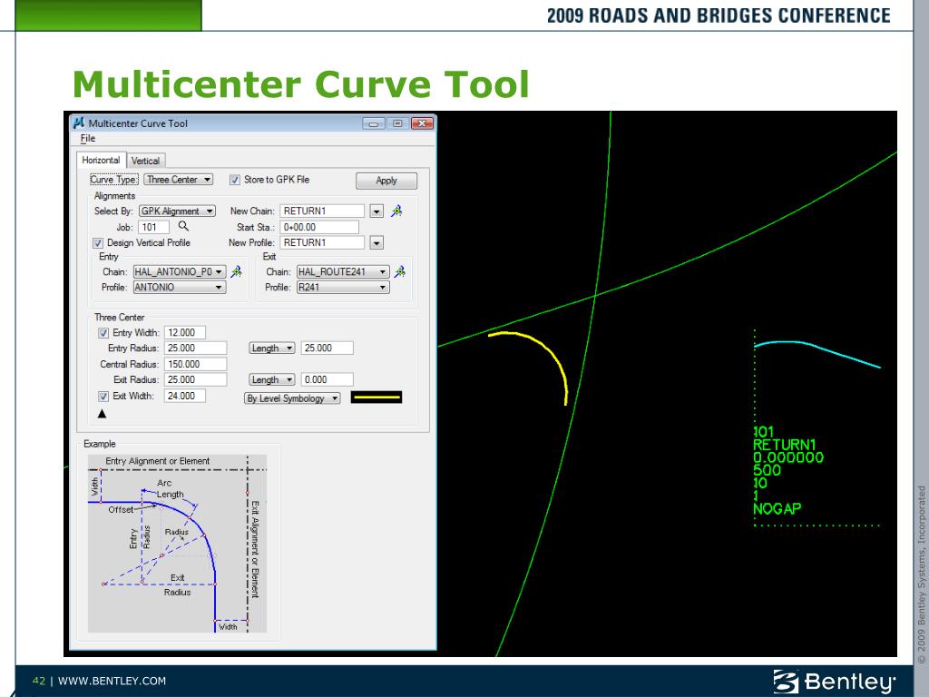Screen dimensions: 929x697
Task: Click the New Profile RETURN1 field
Action: [322, 242]
